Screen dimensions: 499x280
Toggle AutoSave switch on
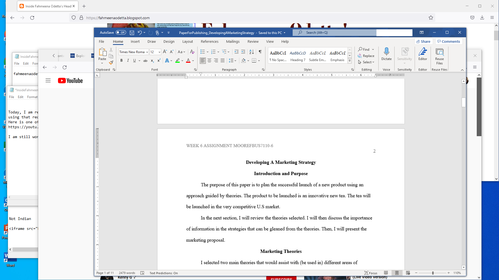click(x=121, y=33)
